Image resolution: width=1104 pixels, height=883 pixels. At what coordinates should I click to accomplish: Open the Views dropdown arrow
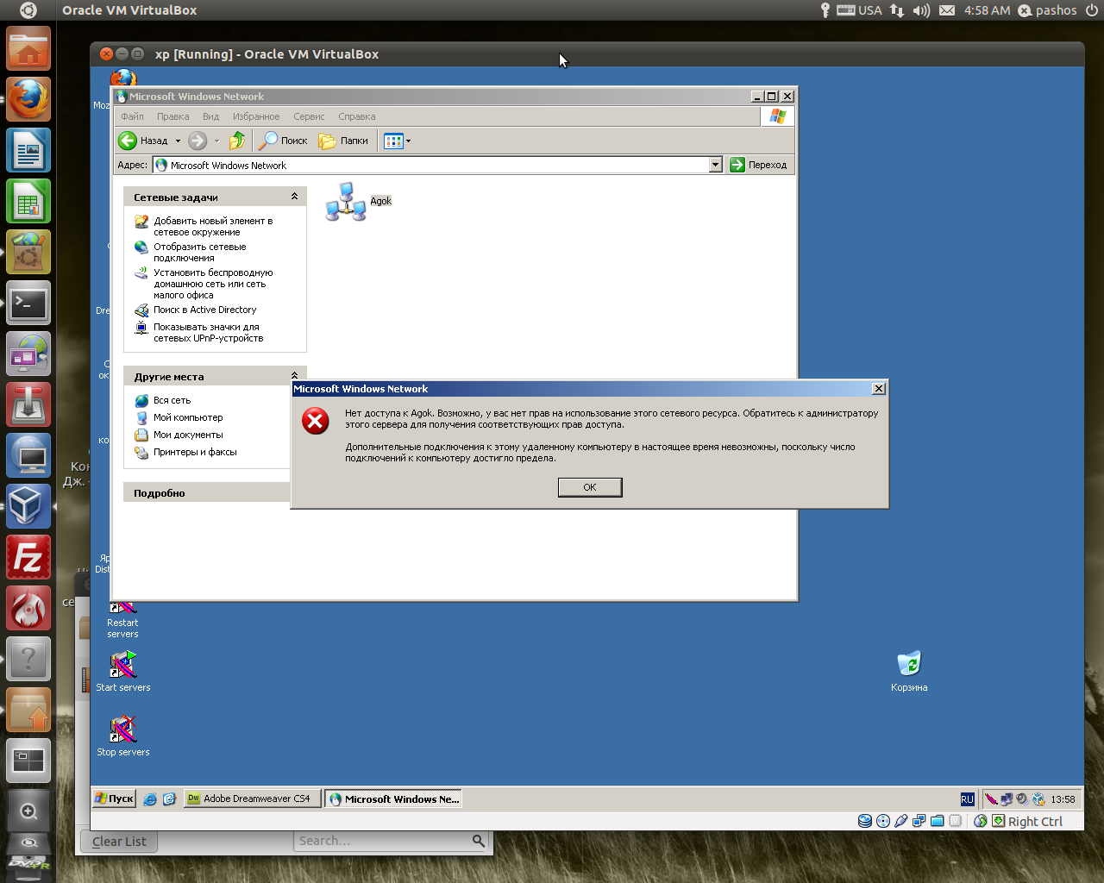click(408, 141)
